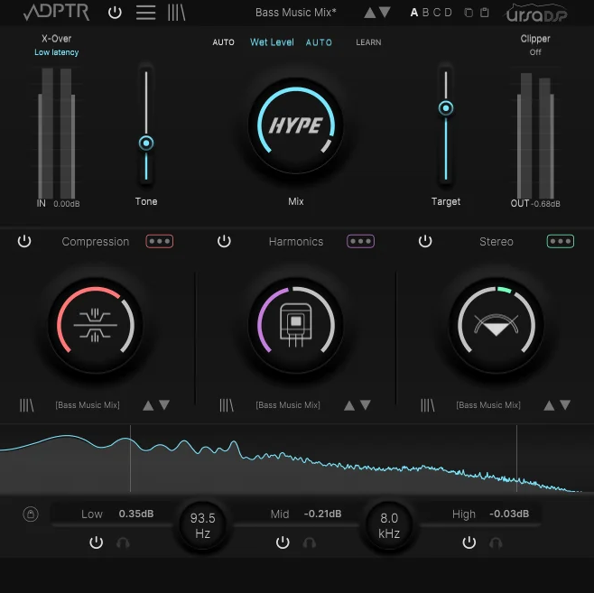Paste state clipboard icon
The image size is (594, 593).
coord(485,13)
